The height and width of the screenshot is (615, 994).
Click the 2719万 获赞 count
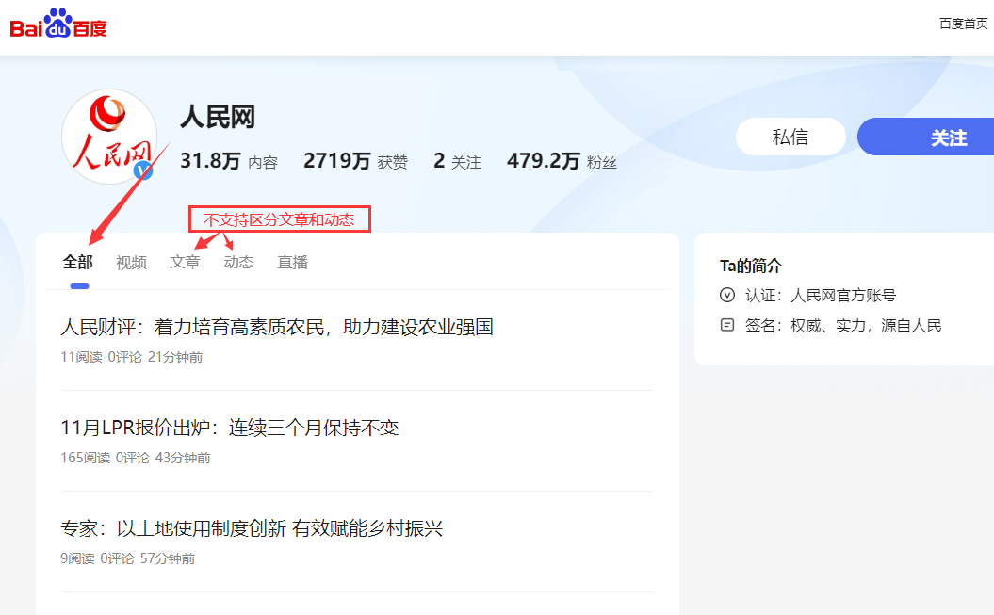tap(355, 161)
